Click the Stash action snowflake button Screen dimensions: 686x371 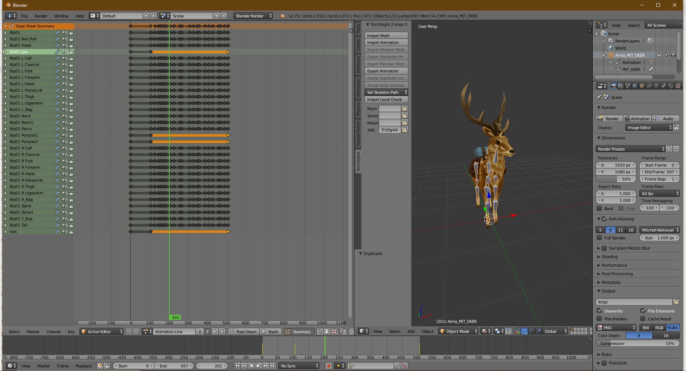coord(264,331)
